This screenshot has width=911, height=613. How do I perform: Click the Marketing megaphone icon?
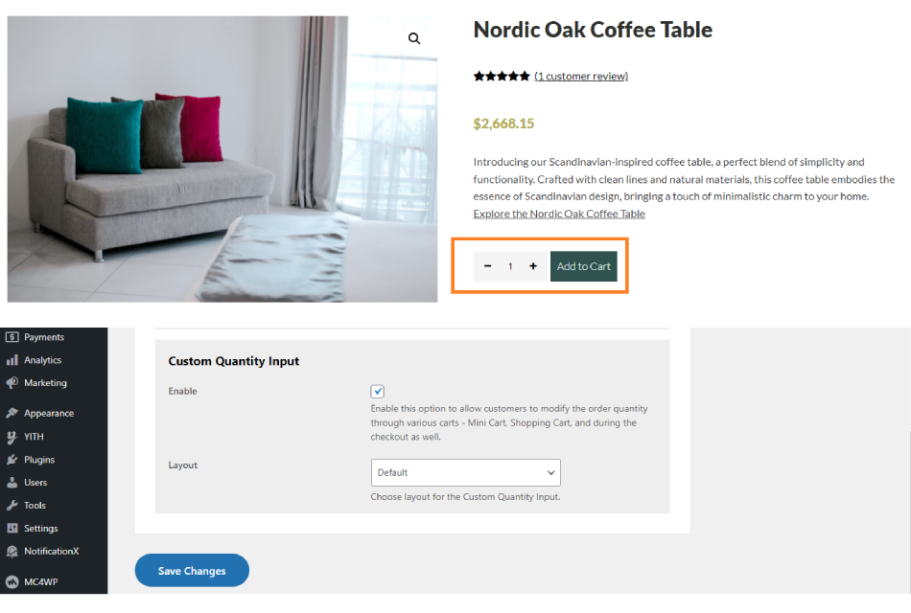(x=12, y=382)
